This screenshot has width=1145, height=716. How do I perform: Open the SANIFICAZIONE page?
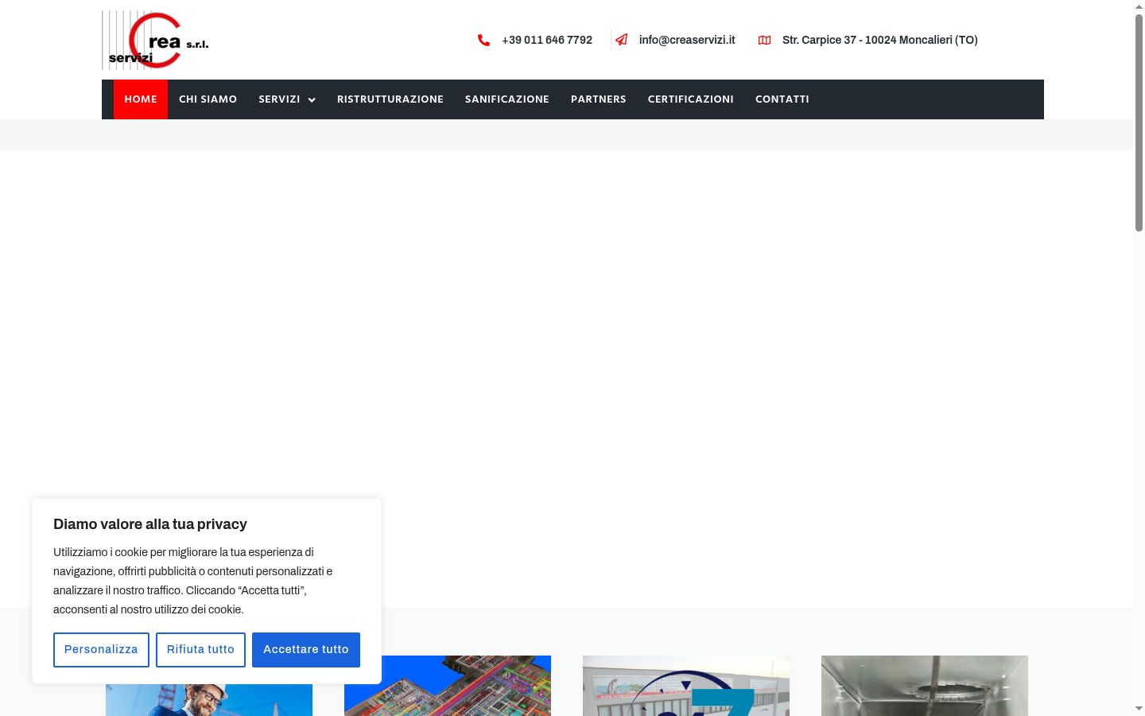(507, 99)
